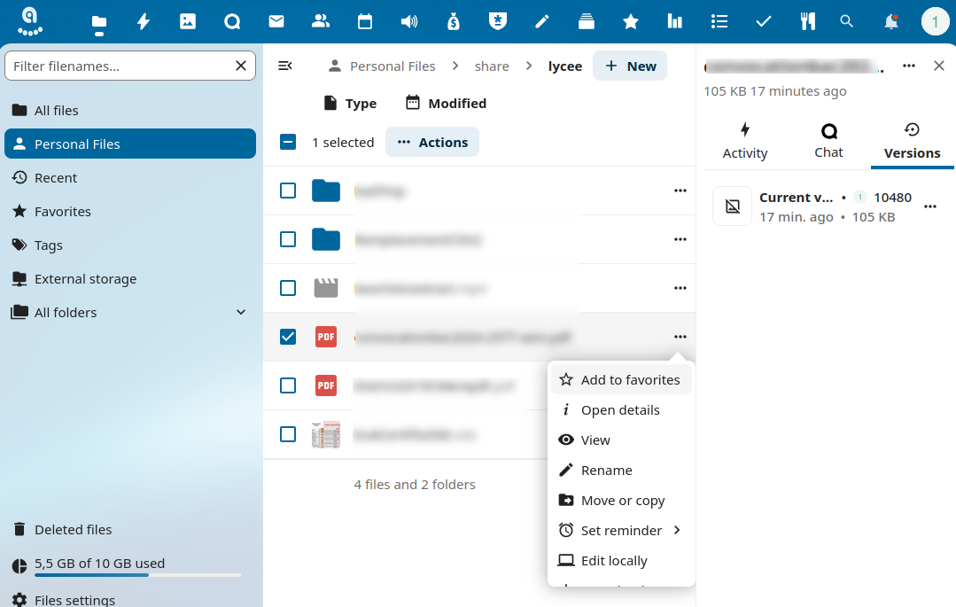Switch to the Chat tab
Image resolution: width=956 pixels, height=607 pixels.
click(x=828, y=142)
